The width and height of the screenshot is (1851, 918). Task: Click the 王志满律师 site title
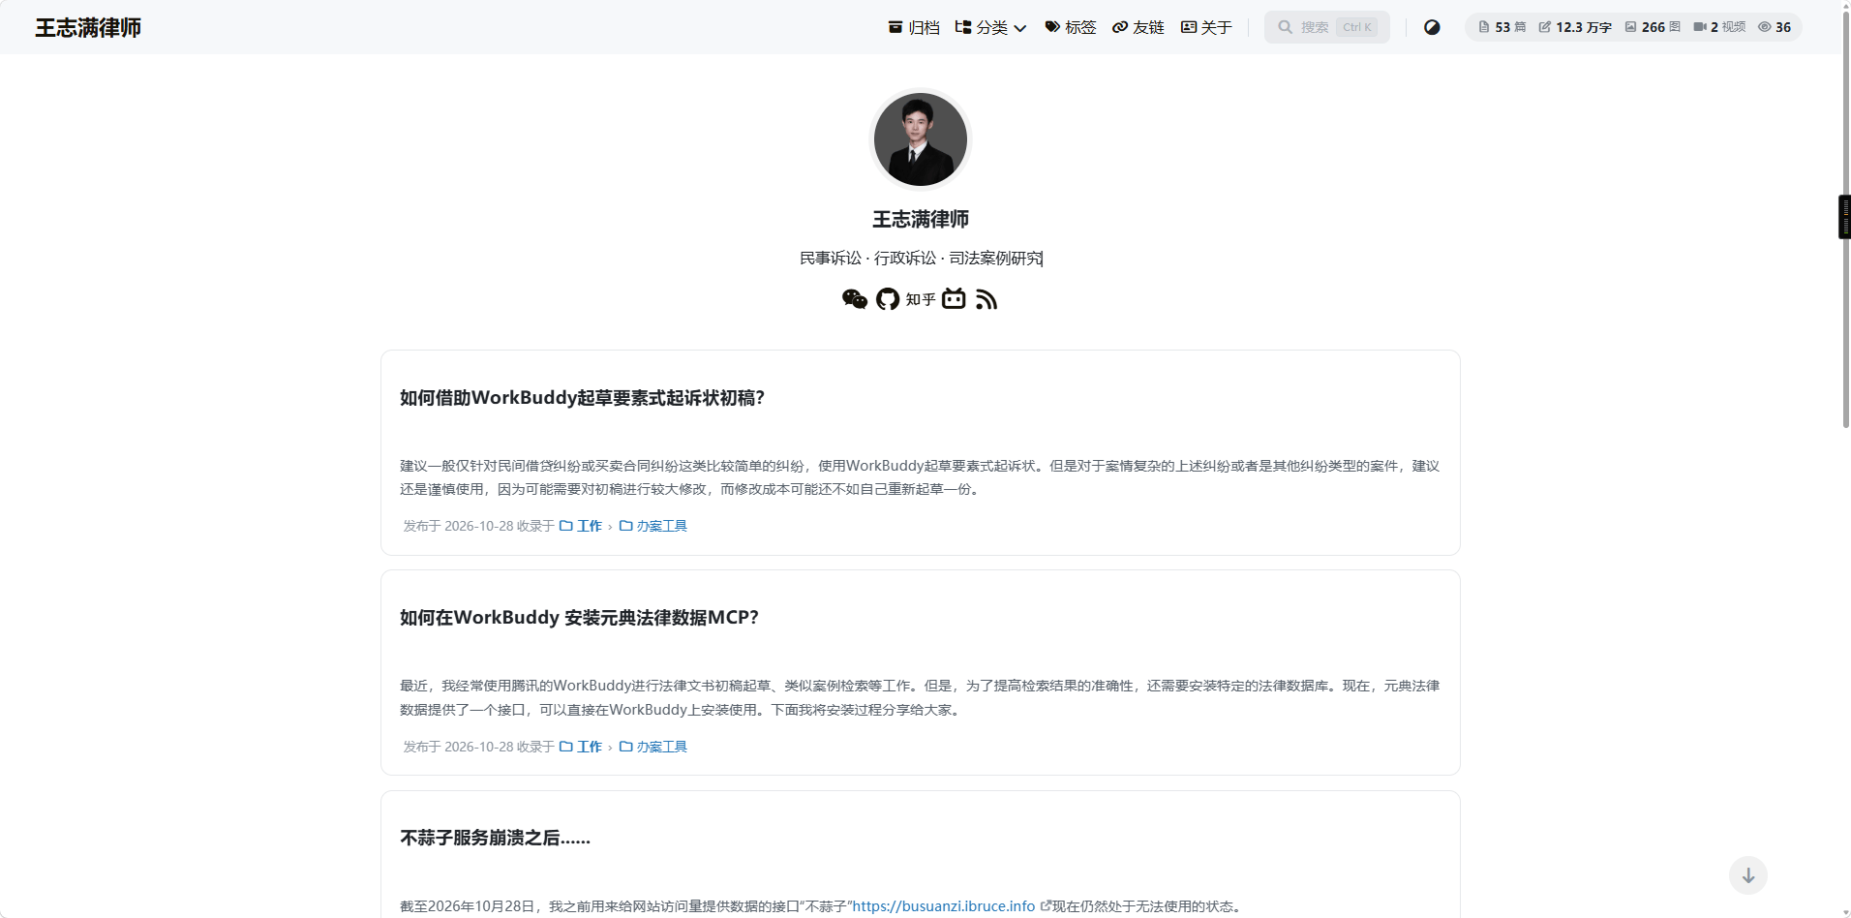click(88, 27)
